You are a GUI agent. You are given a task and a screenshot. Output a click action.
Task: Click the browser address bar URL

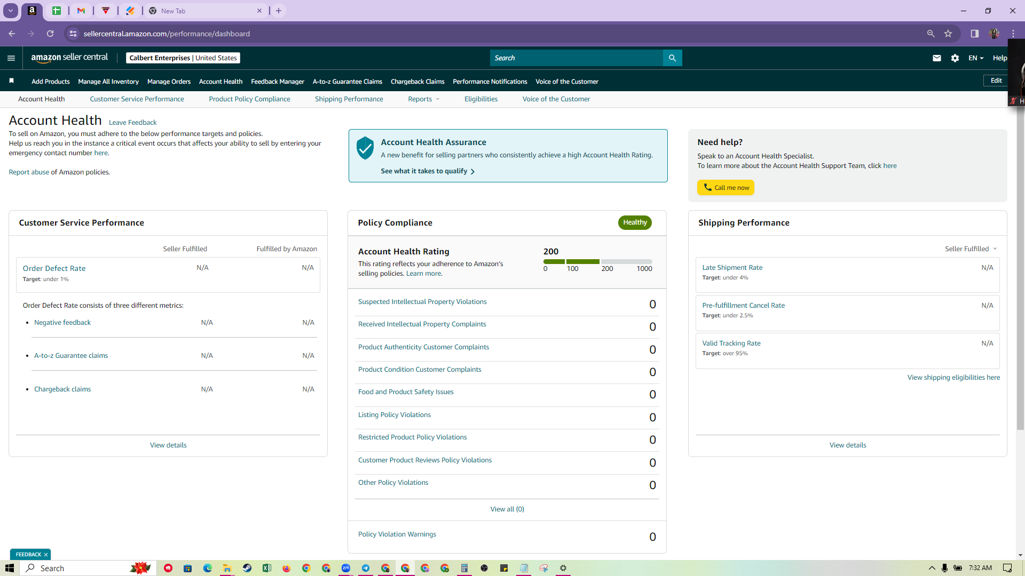click(167, 34)
